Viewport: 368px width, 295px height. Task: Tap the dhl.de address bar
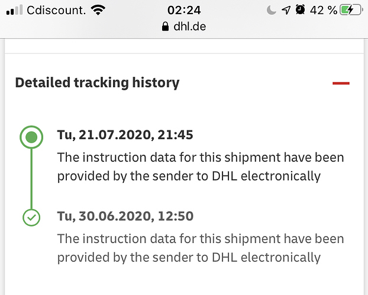coord(184,27)
